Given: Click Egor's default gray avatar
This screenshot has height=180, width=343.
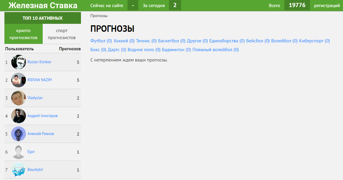Looking at the screenshot, I should [x=19, y=152].
